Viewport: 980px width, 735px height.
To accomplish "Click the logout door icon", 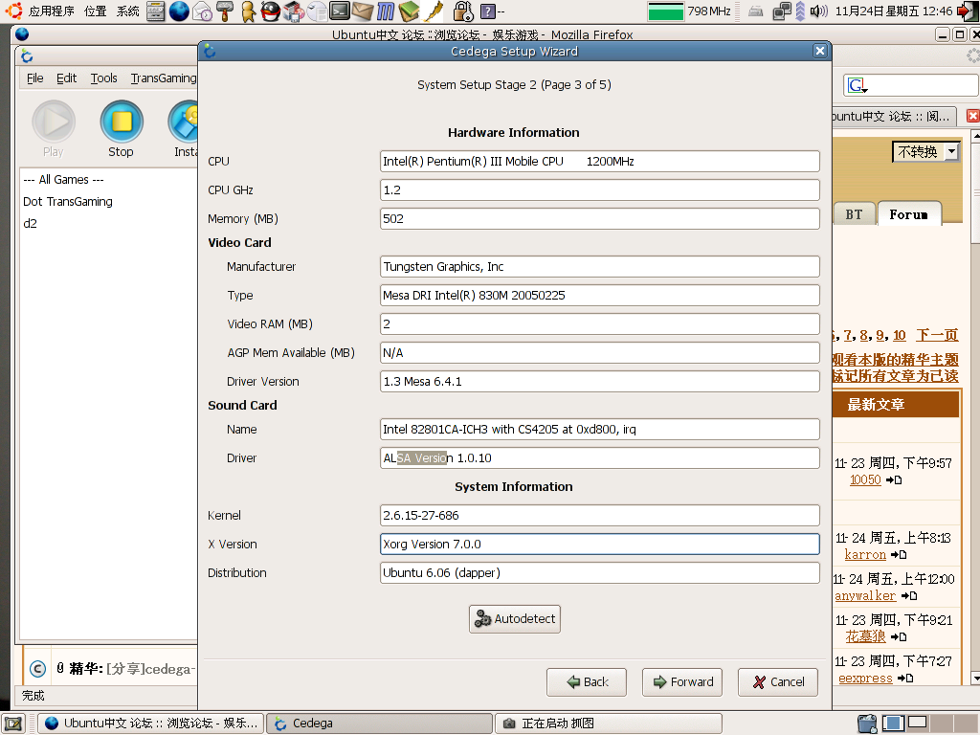I will [x=967, y=11].
